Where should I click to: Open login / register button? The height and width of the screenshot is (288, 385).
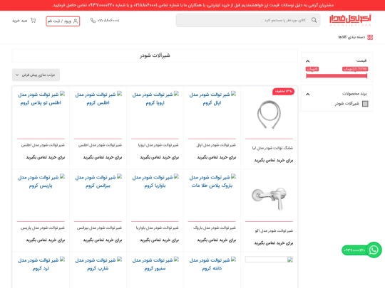coord(63,21)
